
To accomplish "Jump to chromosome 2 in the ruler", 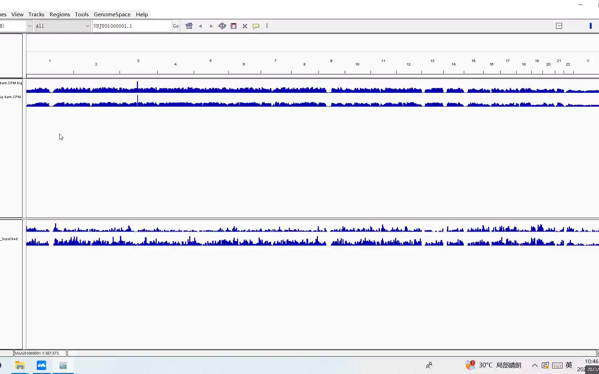I will tap(96, 64).
